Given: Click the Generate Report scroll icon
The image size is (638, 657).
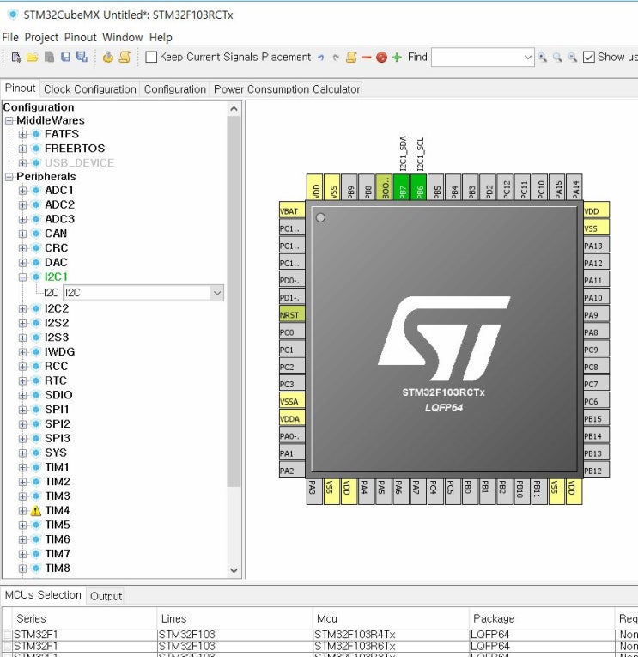Looking at the screenshot, I should [125, 57].
